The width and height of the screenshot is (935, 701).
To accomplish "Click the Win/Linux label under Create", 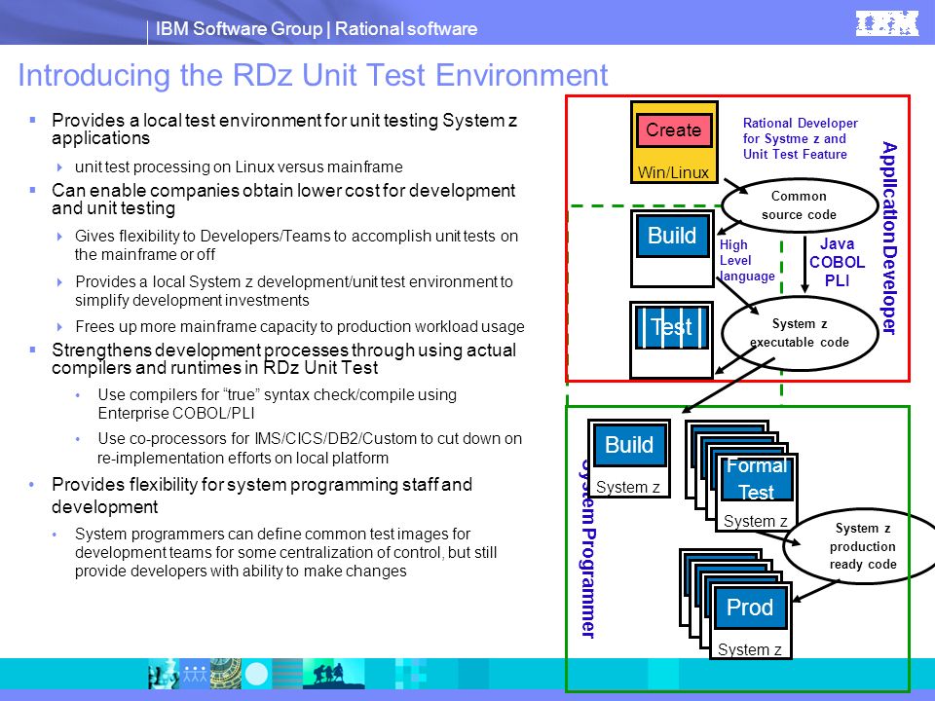I will coord(673,172).
